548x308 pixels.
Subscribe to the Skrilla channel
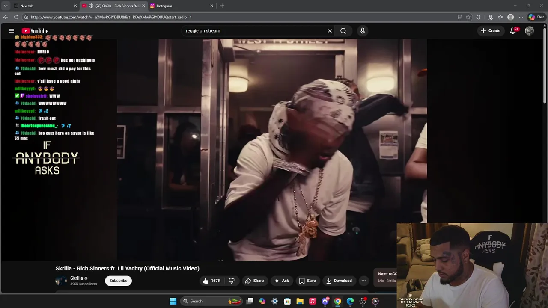(118, 281)
